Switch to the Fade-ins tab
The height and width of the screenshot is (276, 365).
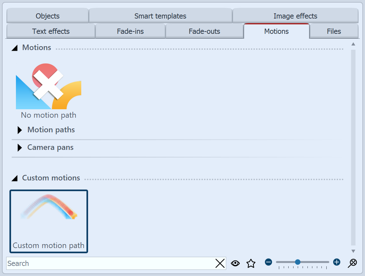[130, 31]
